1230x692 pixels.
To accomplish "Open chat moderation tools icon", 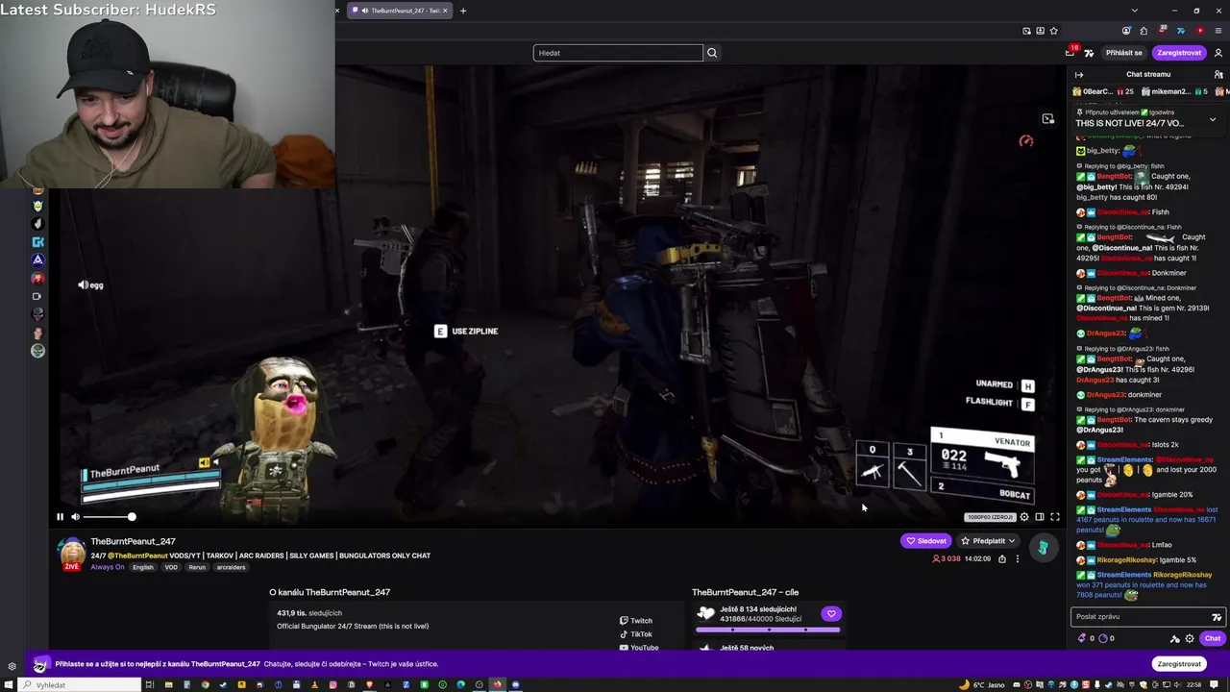I will 1174,638.
